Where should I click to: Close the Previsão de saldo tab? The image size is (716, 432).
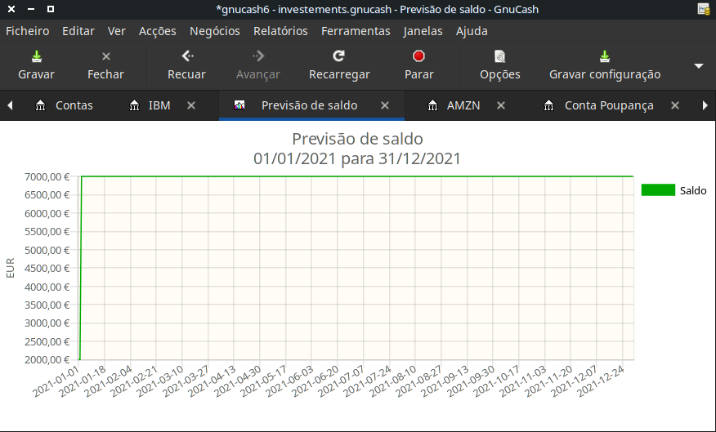[x=385, y=105]
